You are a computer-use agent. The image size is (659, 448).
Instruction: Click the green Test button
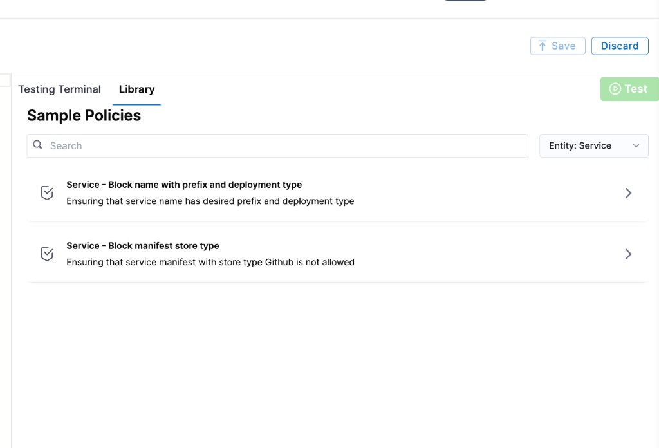[x=629, y=89]
